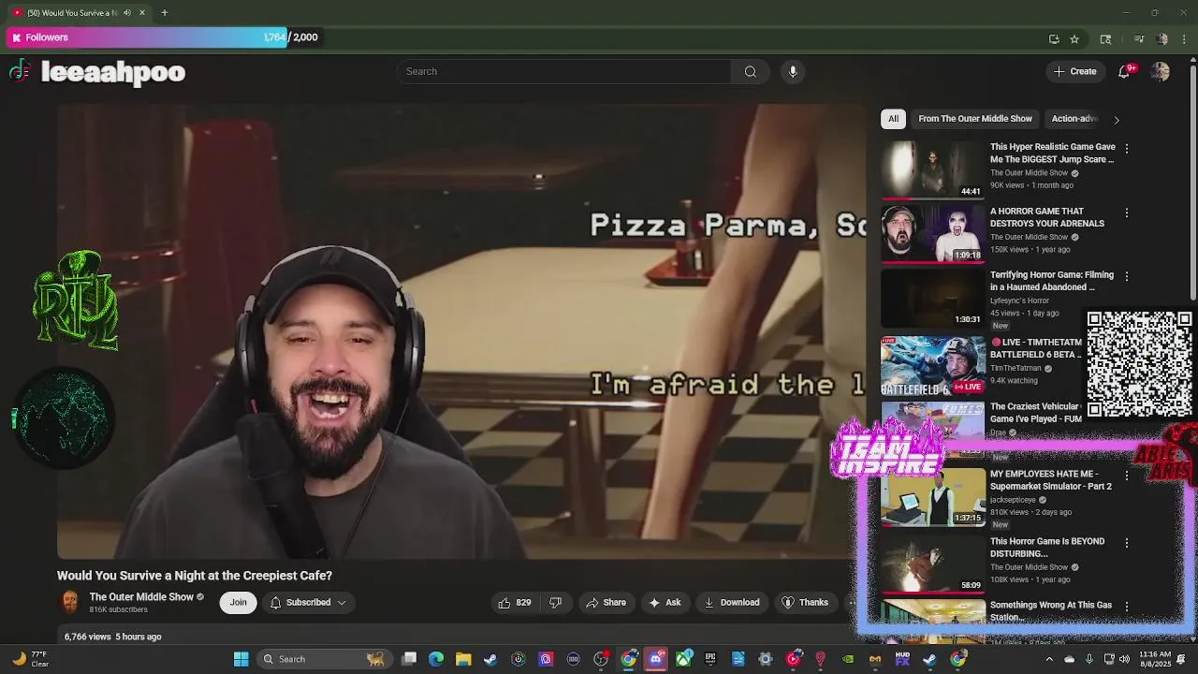Open options for Somethings Wrong At This Gas Station
The height and width of the screenshot is (674, 1198).
(1126, 606)
